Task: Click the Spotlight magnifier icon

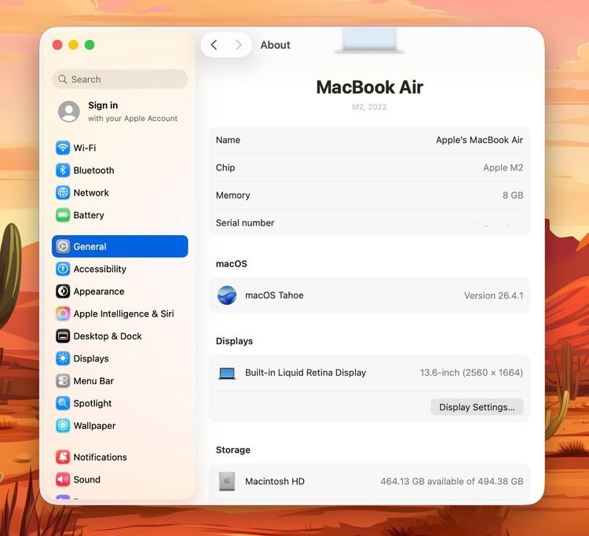Action: (x=63, y=403)
